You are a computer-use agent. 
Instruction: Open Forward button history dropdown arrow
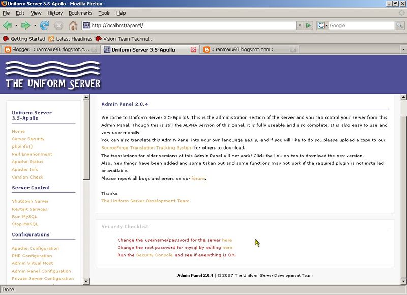tap(35, 25)
